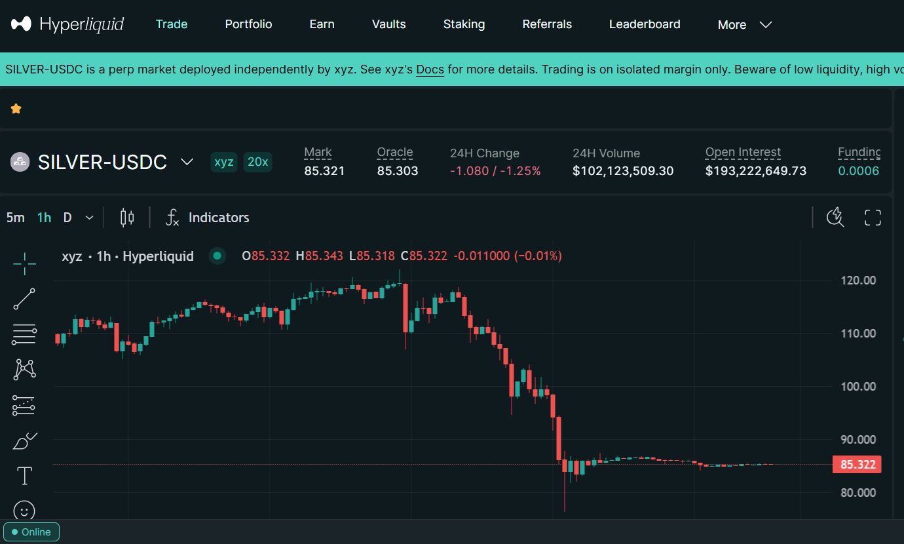Open the forecasting and measurement tool
Image resolution: width=904 pixels, height=544 pixels.
[x=25, y=405]
